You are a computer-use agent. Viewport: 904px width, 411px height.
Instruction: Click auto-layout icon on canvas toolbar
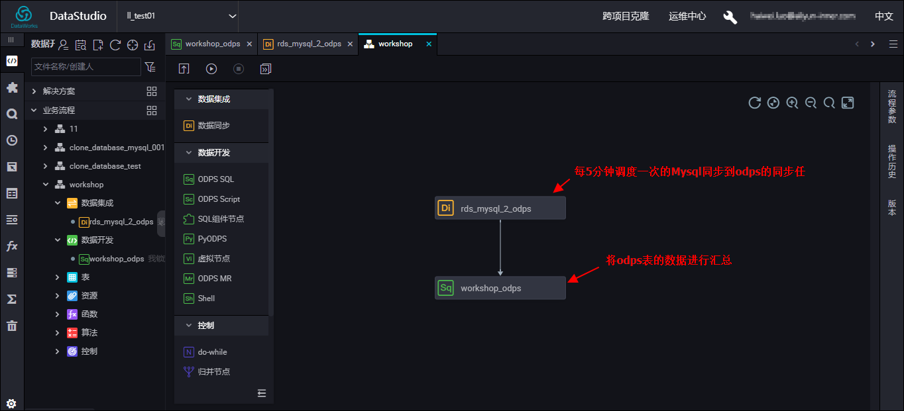tap(773, 103)
